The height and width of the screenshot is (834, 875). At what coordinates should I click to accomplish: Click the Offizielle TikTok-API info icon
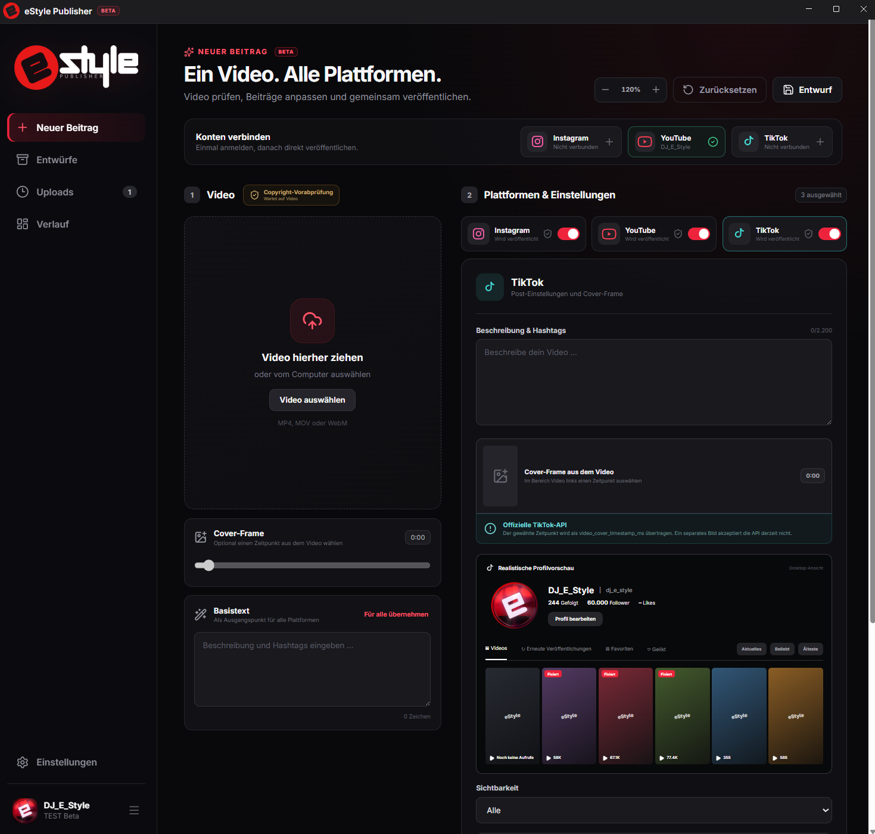[490, 528]
